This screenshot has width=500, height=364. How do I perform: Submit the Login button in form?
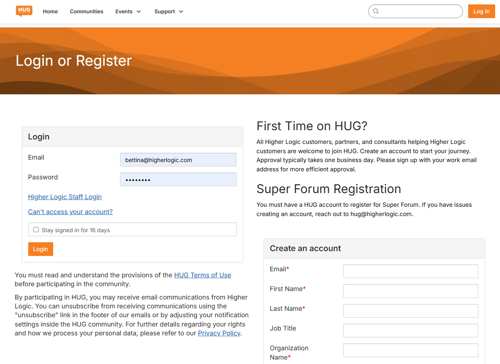coord(41,249)
